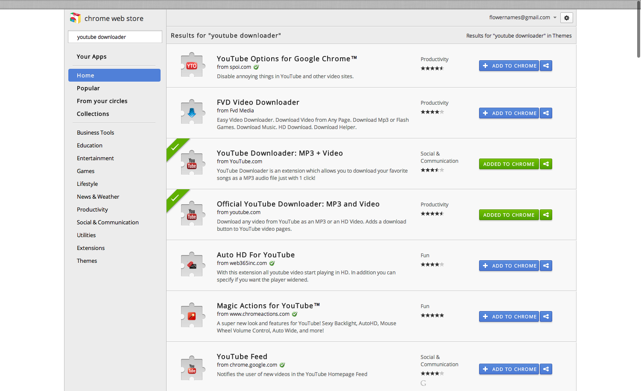Click the star rating for Official YouTube Downloader
The image size is (641, 391).
(x=432, y=214)
